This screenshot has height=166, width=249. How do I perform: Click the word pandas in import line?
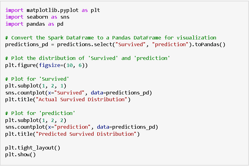[x=36, y=24]
